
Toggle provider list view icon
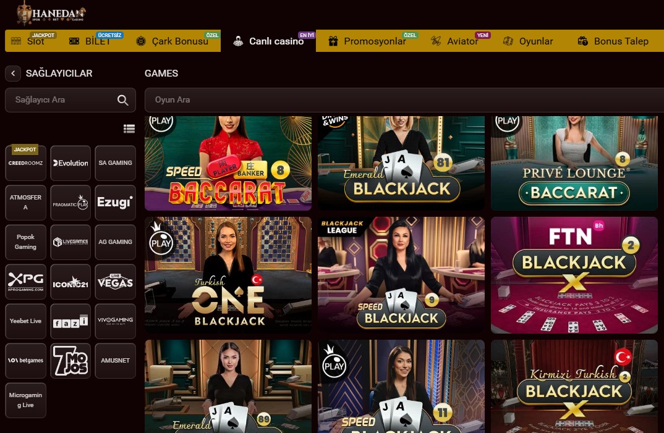pos(129,128)
